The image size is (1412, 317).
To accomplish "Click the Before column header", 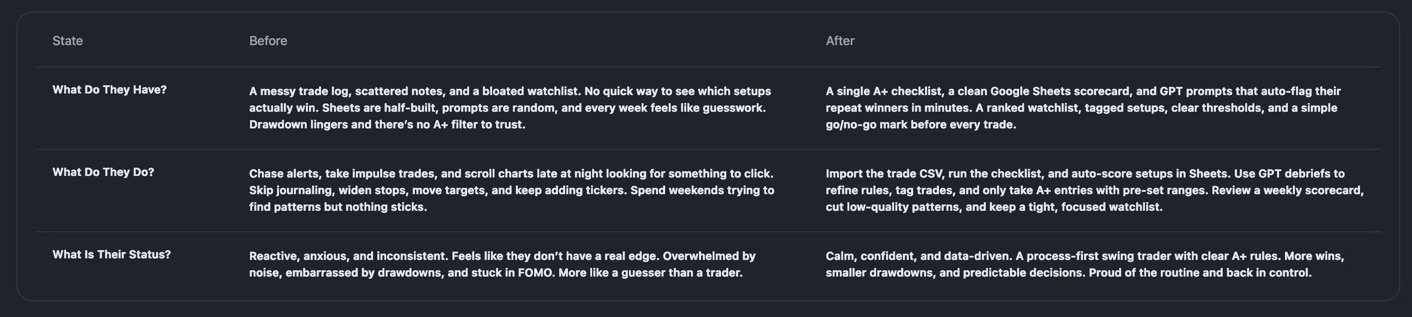I will (x=268, y=41).
